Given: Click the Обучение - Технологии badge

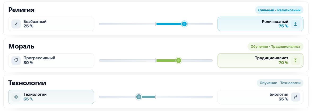Looking at the screenshot, I should [280, 83].
